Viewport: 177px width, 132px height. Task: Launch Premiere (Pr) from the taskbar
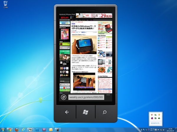tap(44, 130)
